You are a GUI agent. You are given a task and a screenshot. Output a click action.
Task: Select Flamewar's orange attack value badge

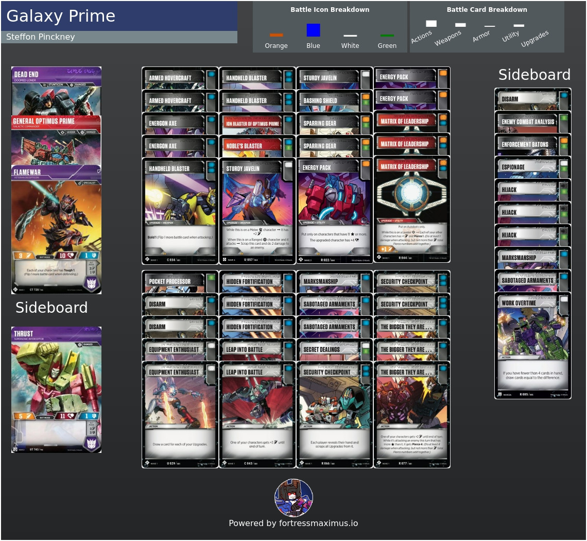23,256
